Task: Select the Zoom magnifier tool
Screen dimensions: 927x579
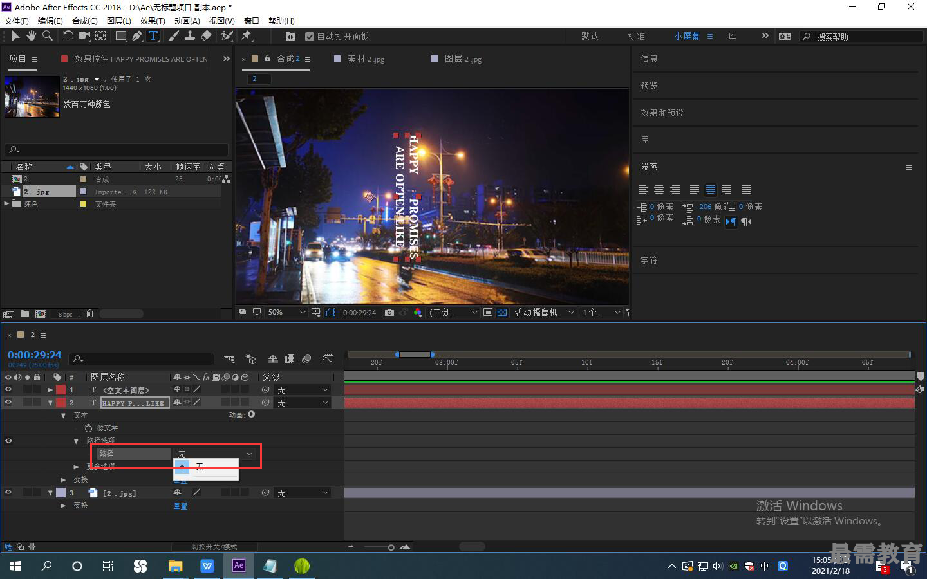Action: [47, 36]
